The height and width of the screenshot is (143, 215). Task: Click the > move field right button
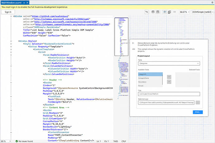[169, 77]
